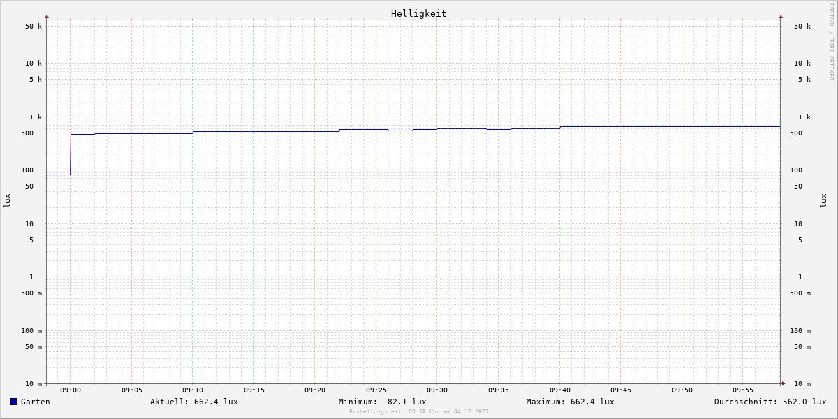Click the red arrow at the x-axis end
Viewport: 838px width, 419px height.
tap(784, 383)
